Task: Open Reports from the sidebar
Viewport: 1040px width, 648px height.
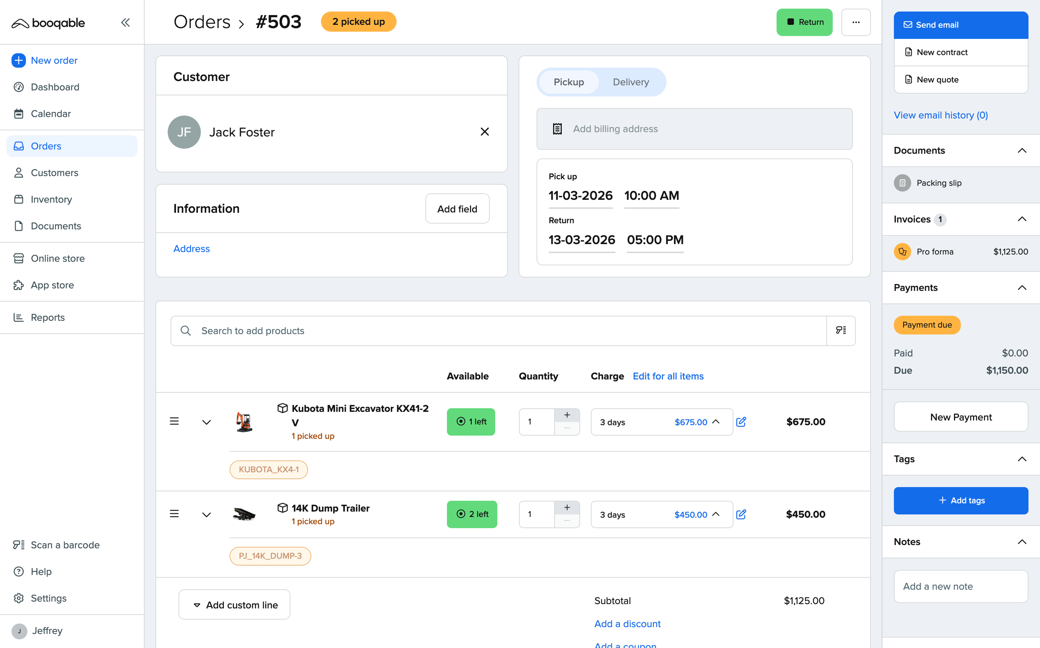Action: click(48, 317)
